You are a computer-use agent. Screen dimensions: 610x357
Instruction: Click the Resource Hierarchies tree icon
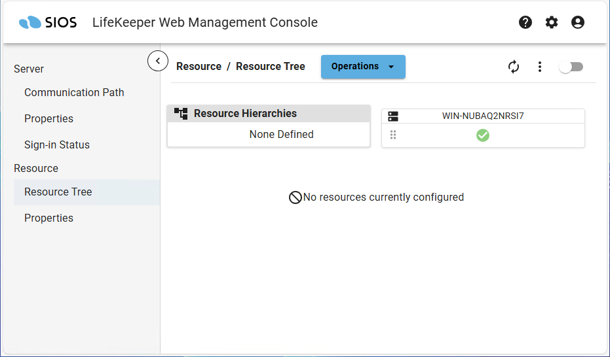click(x=181, y=114)
